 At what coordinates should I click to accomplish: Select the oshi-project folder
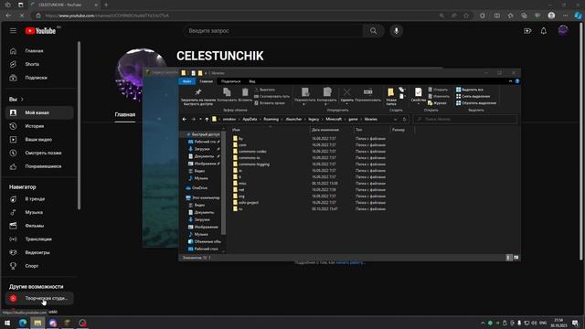246,203
